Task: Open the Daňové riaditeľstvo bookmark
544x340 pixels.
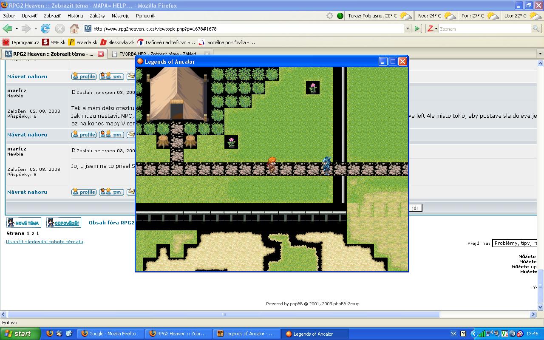Action: pos(167,42)
